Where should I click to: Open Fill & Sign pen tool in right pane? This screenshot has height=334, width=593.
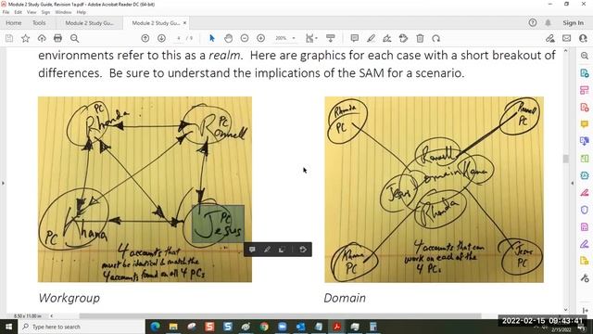point(585,244)
